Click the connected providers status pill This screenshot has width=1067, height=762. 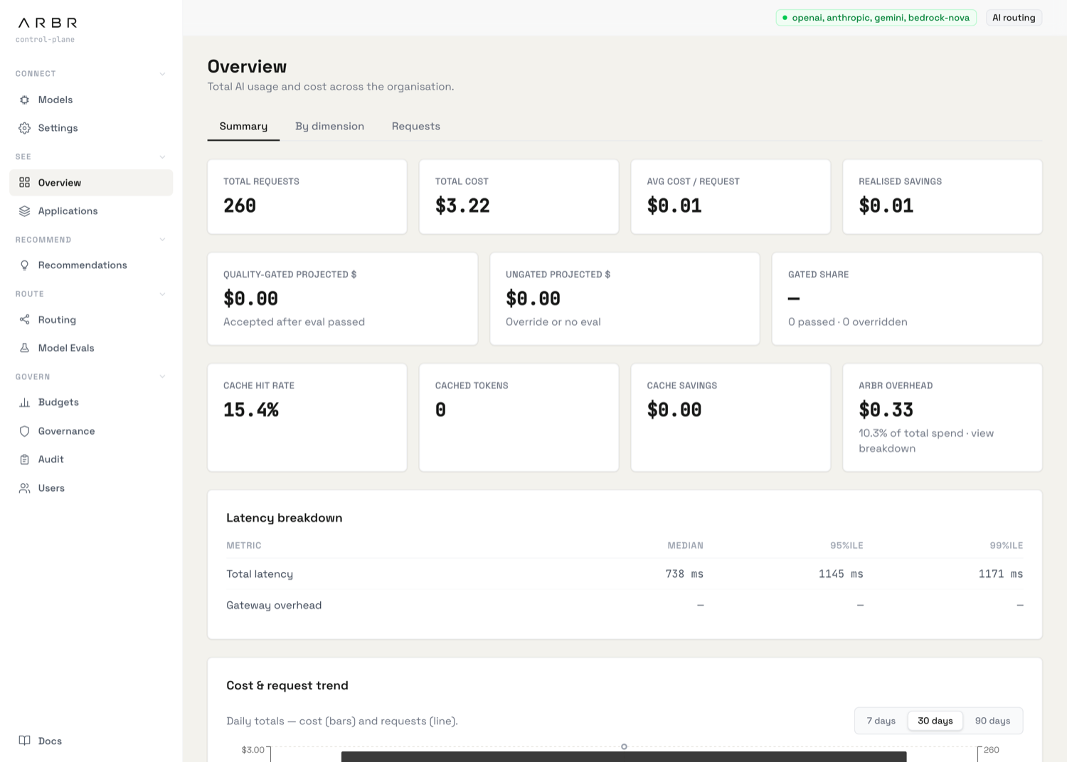tap(876, 18)
